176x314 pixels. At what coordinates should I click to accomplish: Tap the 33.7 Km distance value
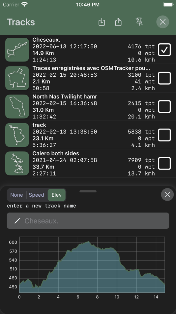click(44, 167)
